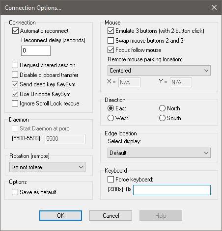Open Remote mouse parking location dropdown

159,71
